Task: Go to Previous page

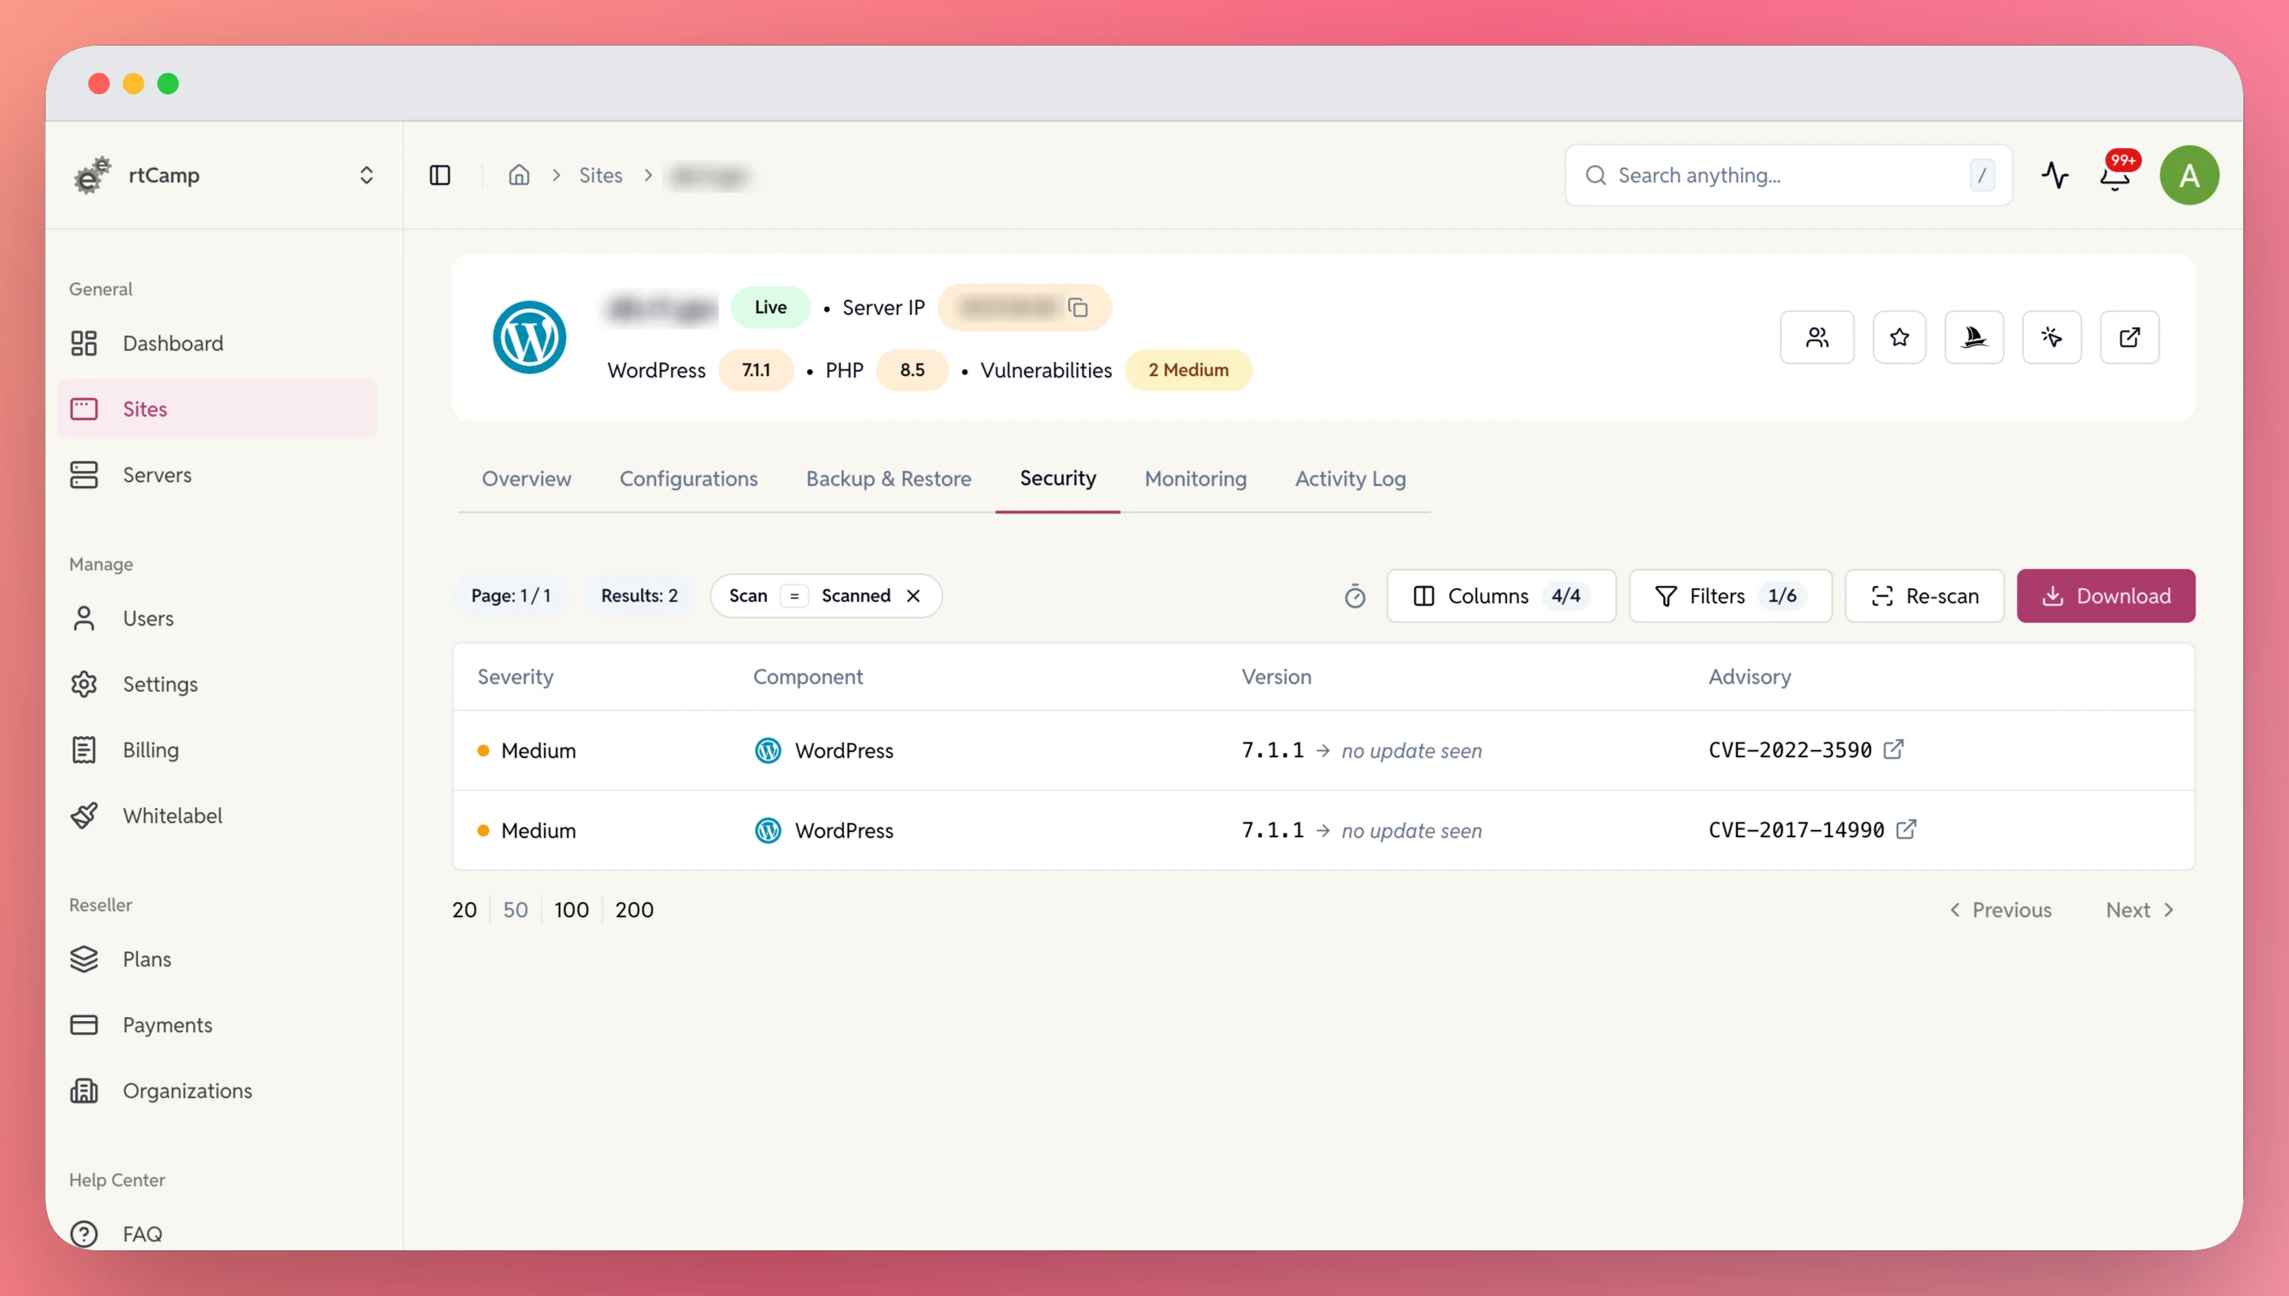Action: pos(2000,910)
